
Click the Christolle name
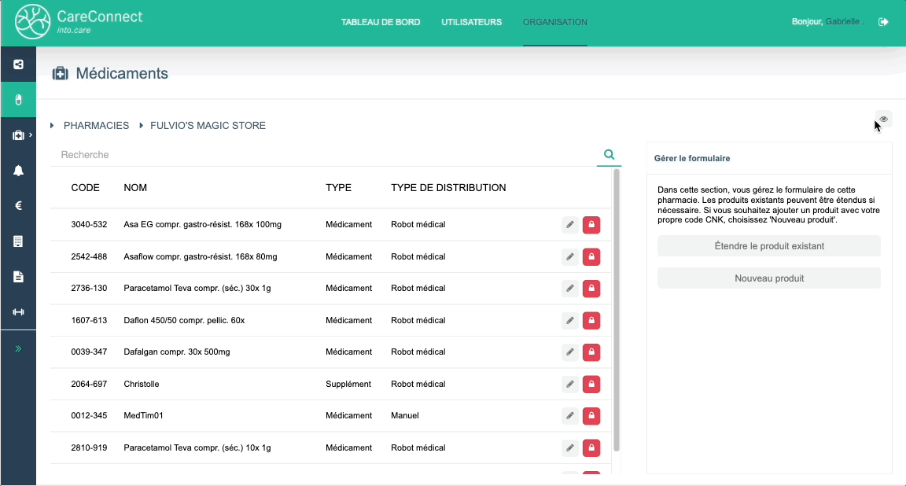[142, 384]
